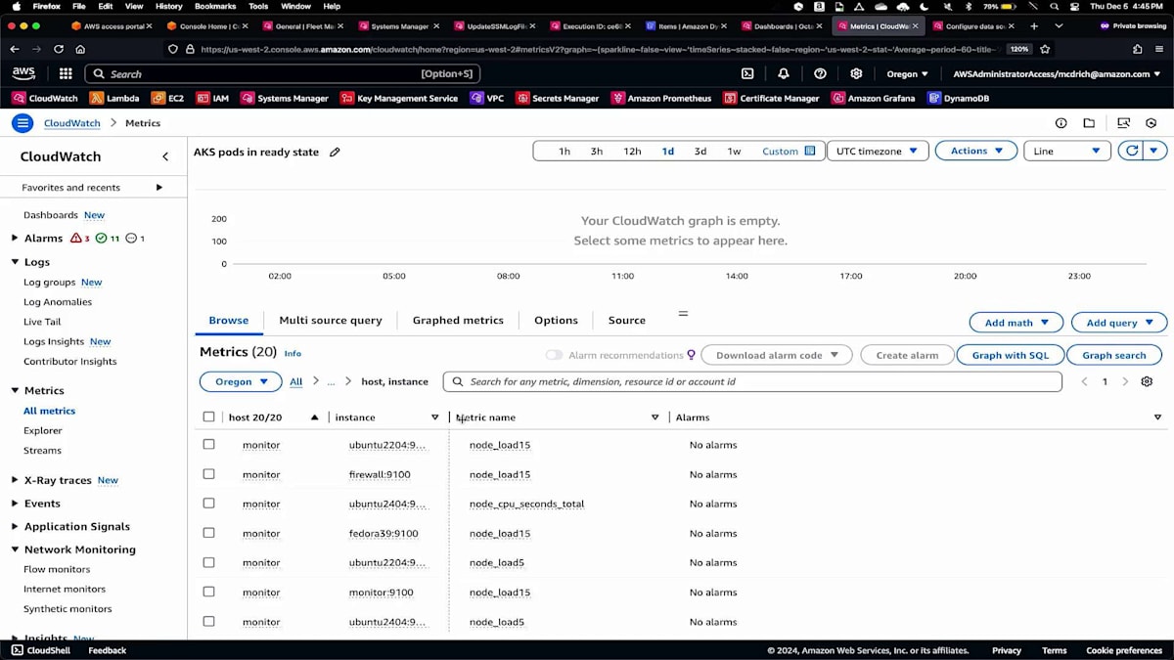Image resolution: width=1174 pixels, height=660 pixels.
Task: Toggle the CloudWatch side navigation hamburger
Action: click(23, 122)
